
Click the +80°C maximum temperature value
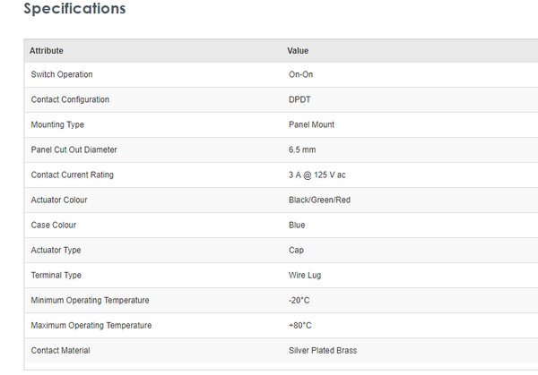click(301, 325)
